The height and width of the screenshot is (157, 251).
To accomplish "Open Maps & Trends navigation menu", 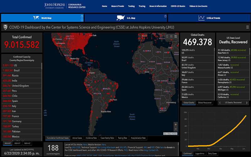I will pyautogui.click(x=118, y=6).
